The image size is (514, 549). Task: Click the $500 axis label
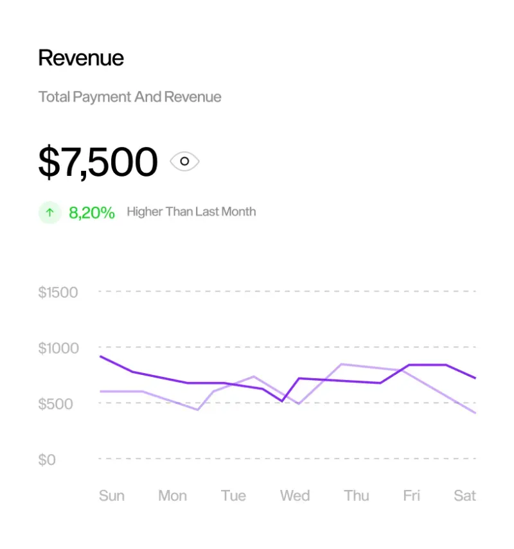click(x=56, y=404)
